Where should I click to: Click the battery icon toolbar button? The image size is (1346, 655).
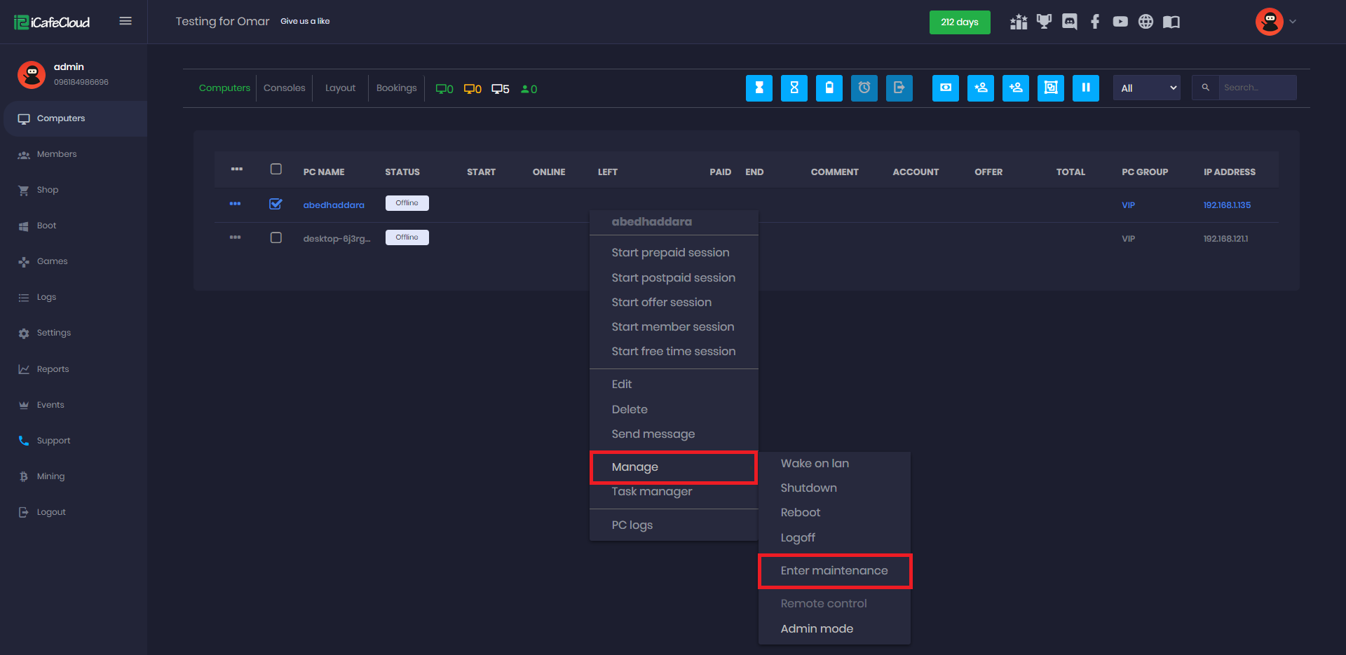pyautogui.click(x=829, y=88)
